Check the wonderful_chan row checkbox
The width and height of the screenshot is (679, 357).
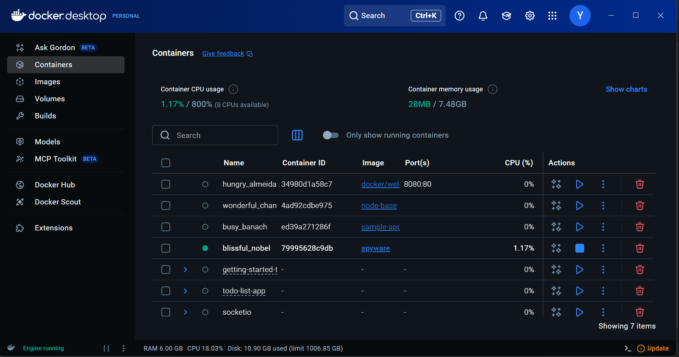pyautogui.click(x=166, y=206)
